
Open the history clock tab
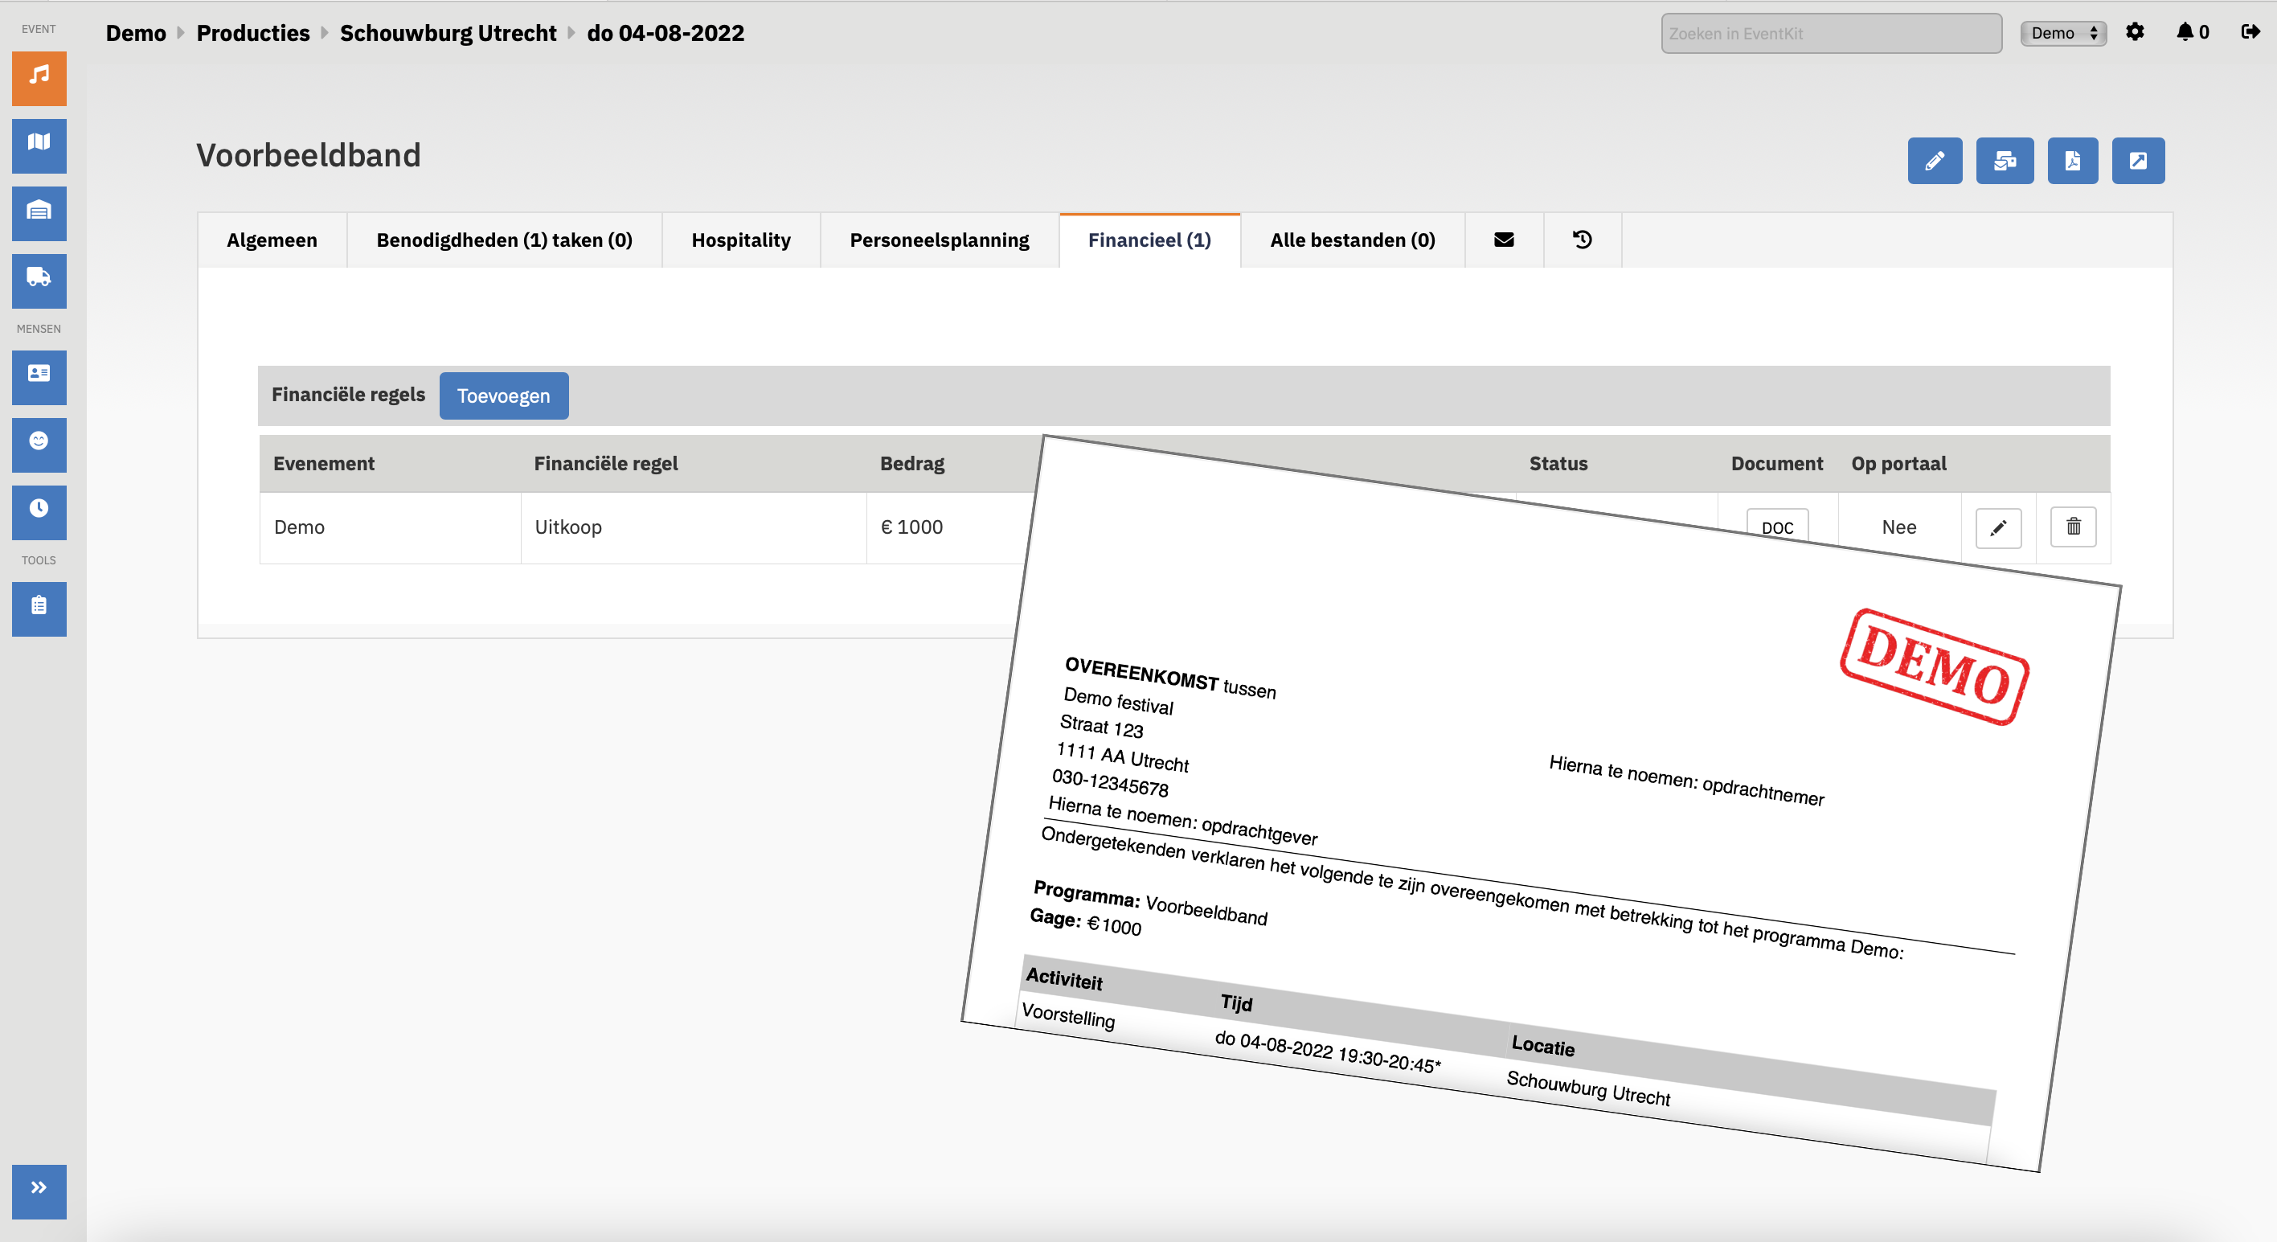[x=1583, y=240]
